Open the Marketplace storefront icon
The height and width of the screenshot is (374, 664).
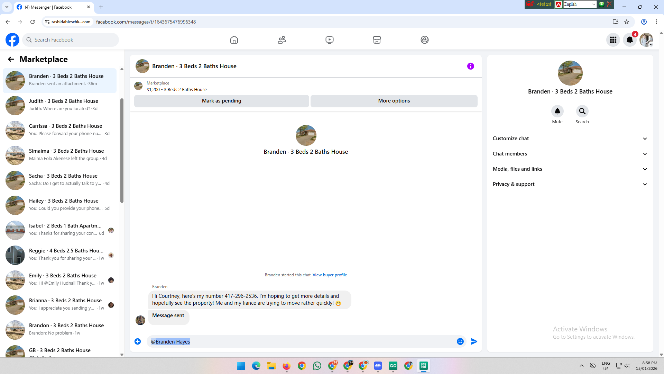(x=377, y=40)
